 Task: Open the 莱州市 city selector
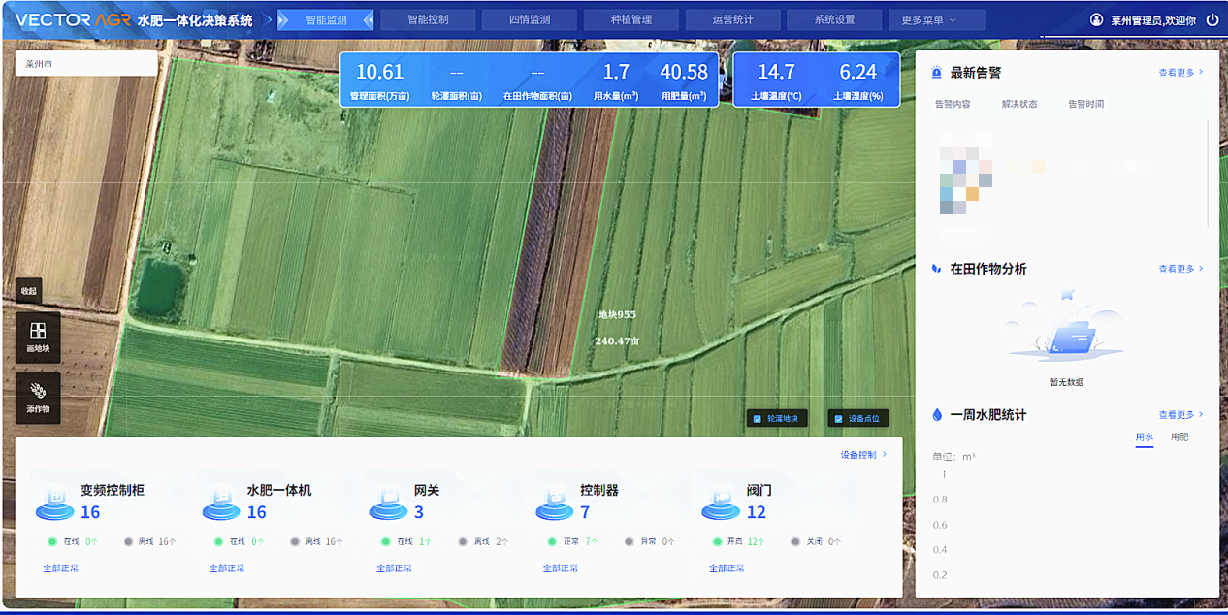click(85, 63)
